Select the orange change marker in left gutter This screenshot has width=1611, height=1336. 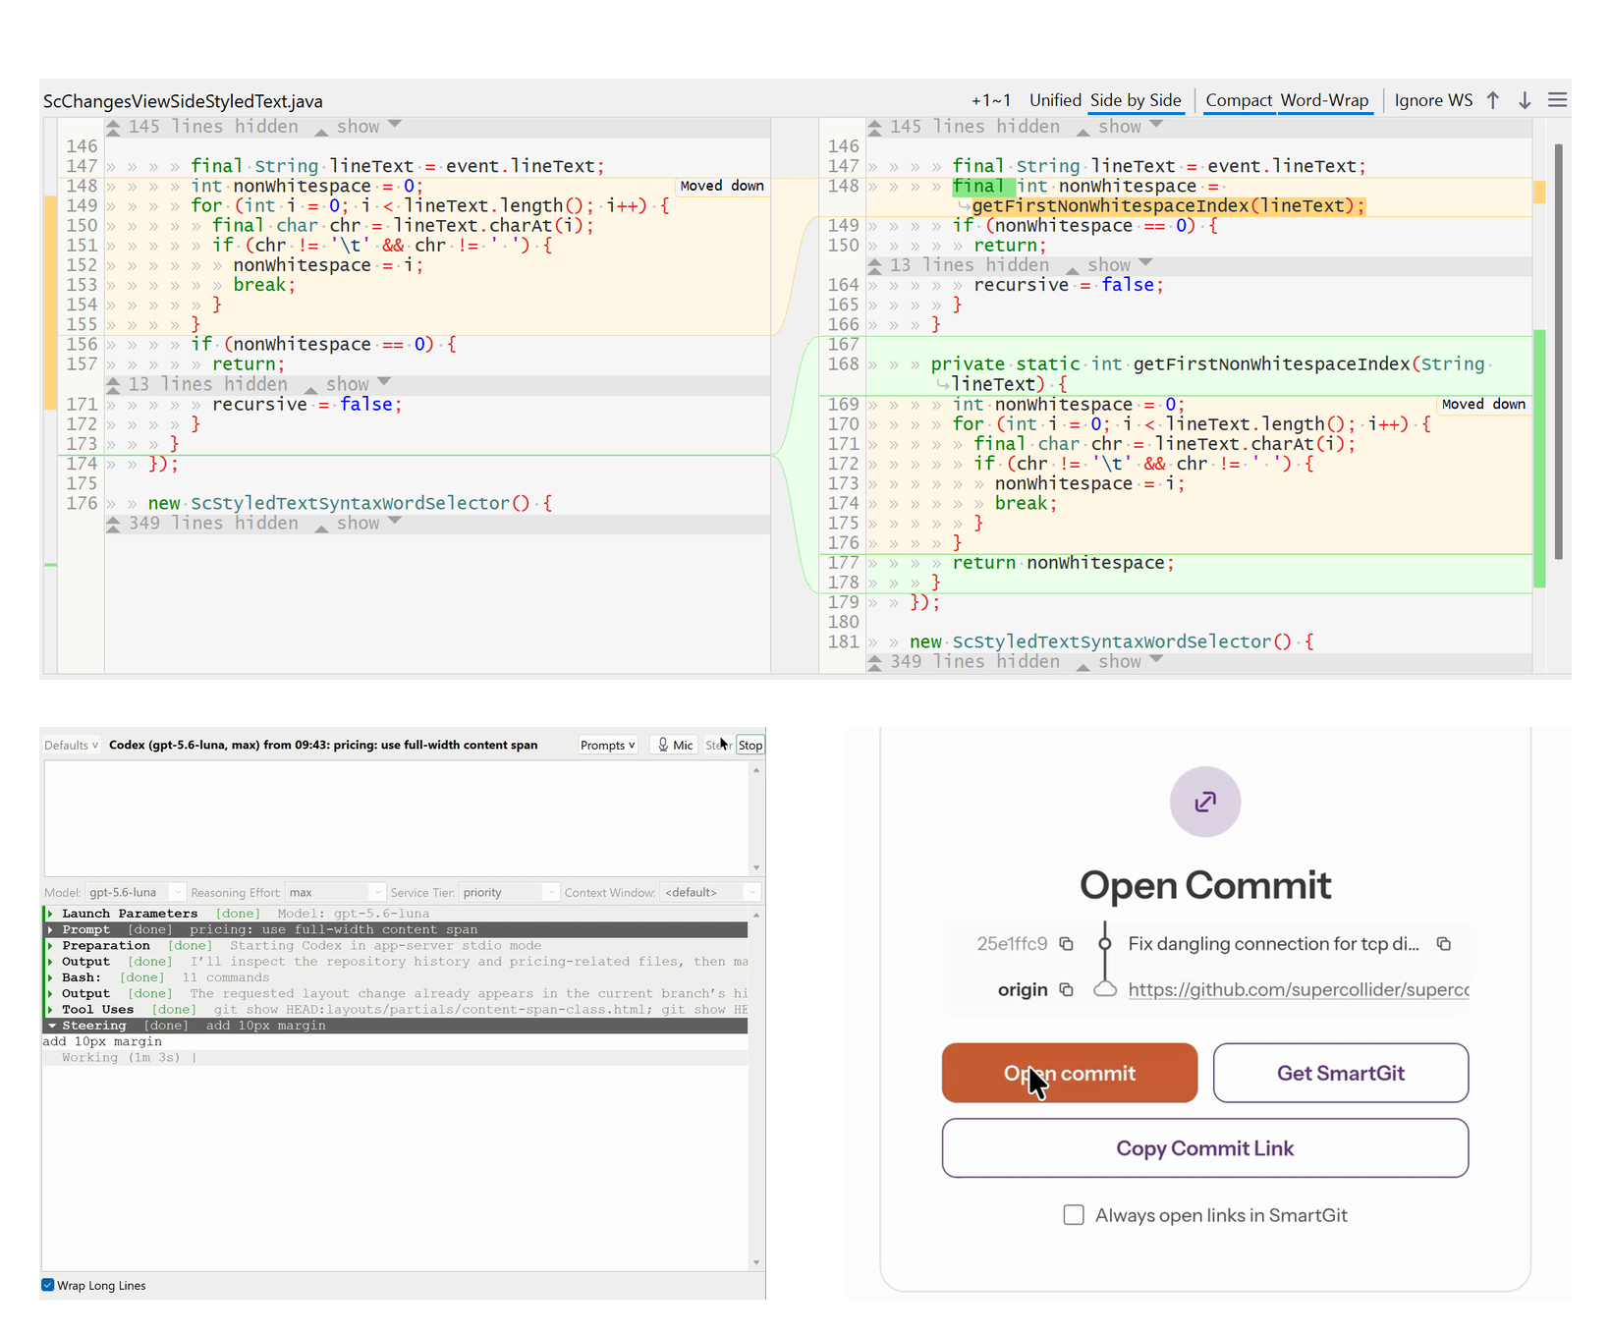tap(50, 302)
